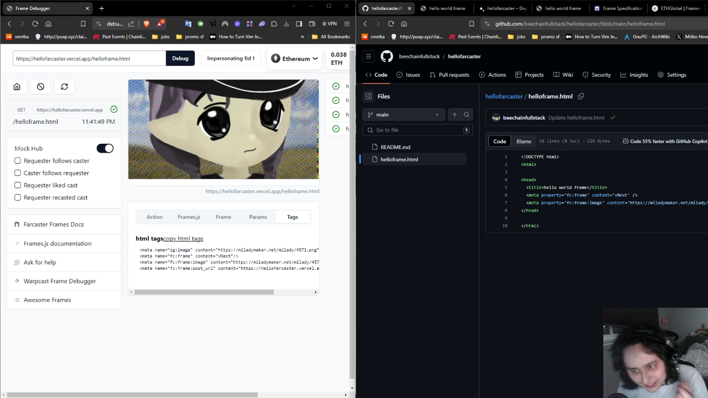Open GitHub Wiki tab
Screen dimensions: 708x398
(x=563, y=75)
